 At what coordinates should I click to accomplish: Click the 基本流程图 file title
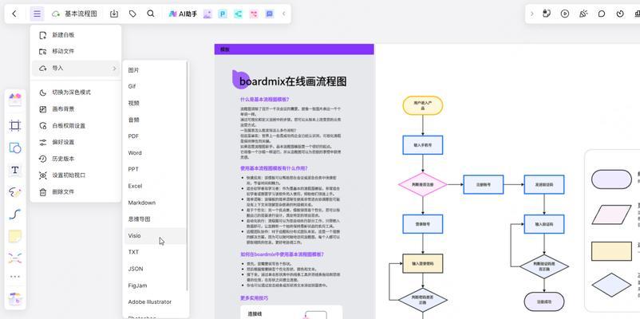coord(81,14)
